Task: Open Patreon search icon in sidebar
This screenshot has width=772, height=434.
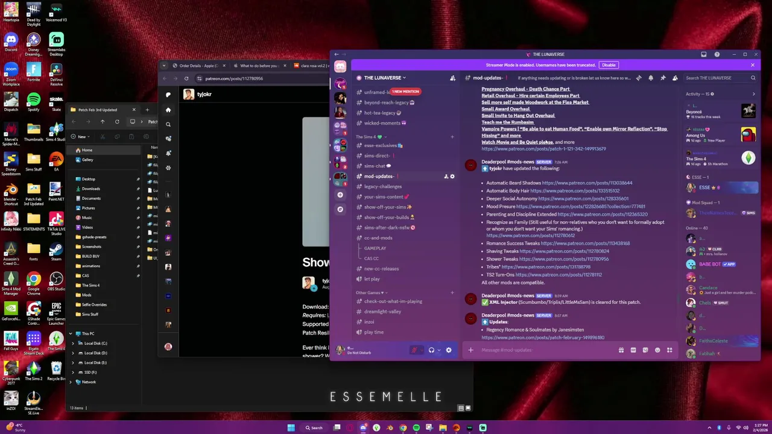Action: [x=168, y=124]
